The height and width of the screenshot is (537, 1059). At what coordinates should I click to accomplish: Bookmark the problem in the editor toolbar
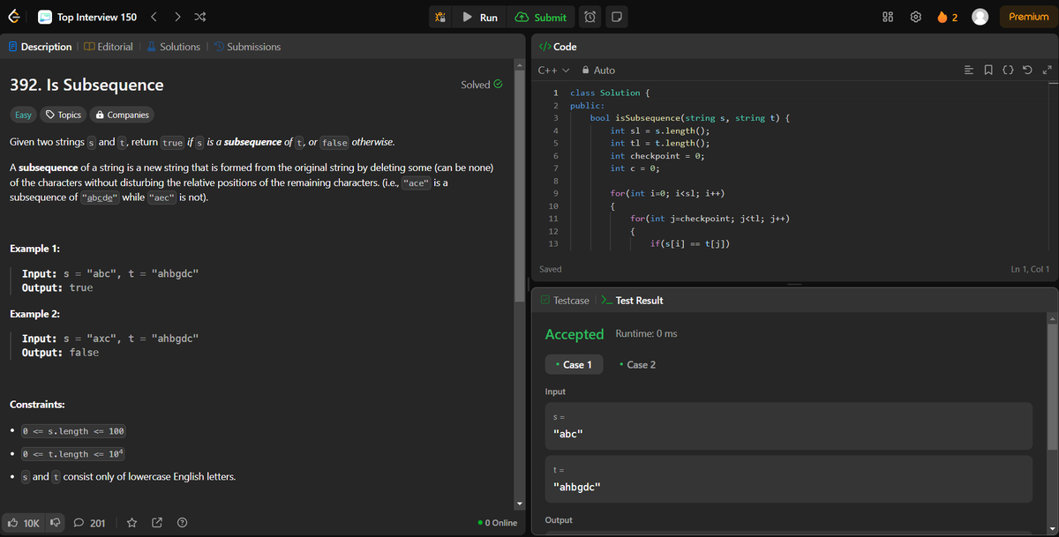(x=989, y=69)
